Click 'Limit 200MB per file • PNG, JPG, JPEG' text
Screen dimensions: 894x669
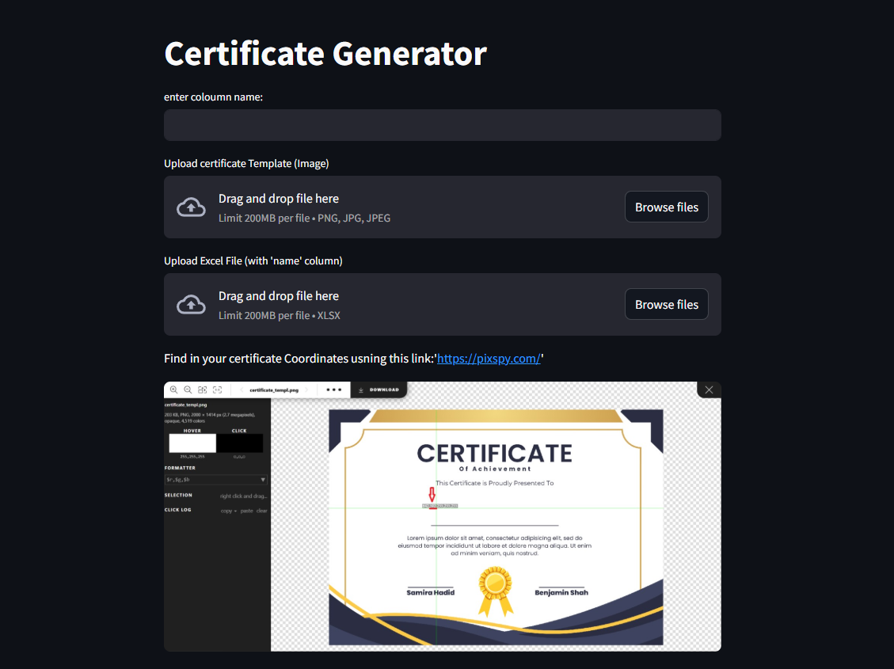coord(304,219)
